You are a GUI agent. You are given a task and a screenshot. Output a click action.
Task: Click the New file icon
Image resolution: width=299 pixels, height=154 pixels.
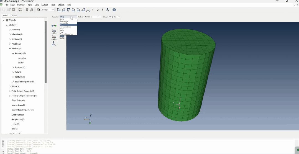4,10
